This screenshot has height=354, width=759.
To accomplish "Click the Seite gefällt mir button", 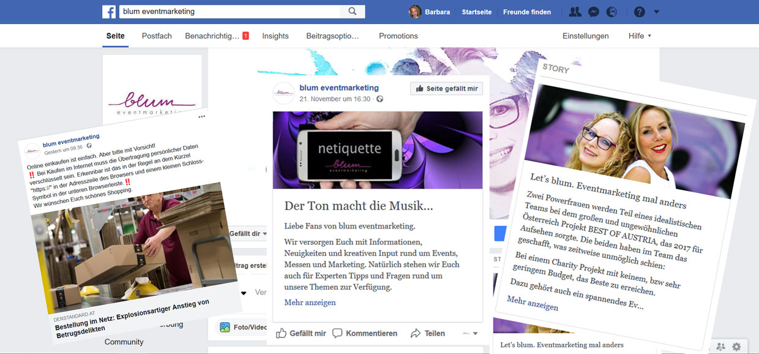I will coord(446,89).
